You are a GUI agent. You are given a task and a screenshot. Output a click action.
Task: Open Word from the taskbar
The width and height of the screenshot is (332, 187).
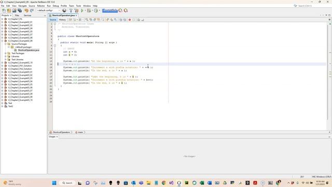pyautogui.click(x=210, y=183)
